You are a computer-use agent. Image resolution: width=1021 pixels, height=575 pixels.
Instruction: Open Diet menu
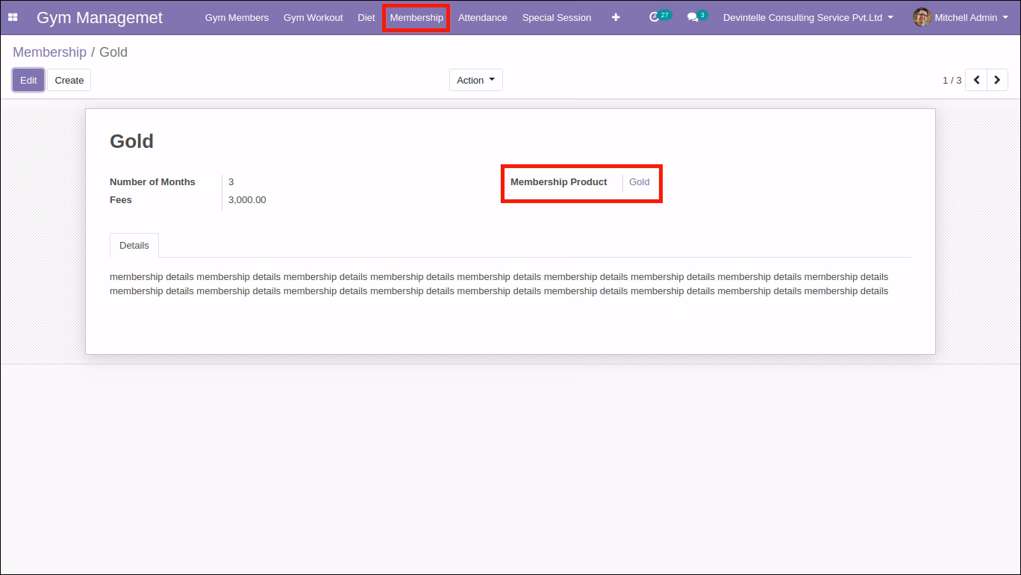(366, 17)
